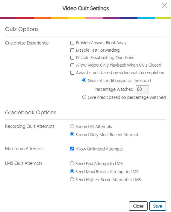Select Record Only Most Recent Attempt
The height and width of the screenshot is (212, 171).
tap(72, 134)
